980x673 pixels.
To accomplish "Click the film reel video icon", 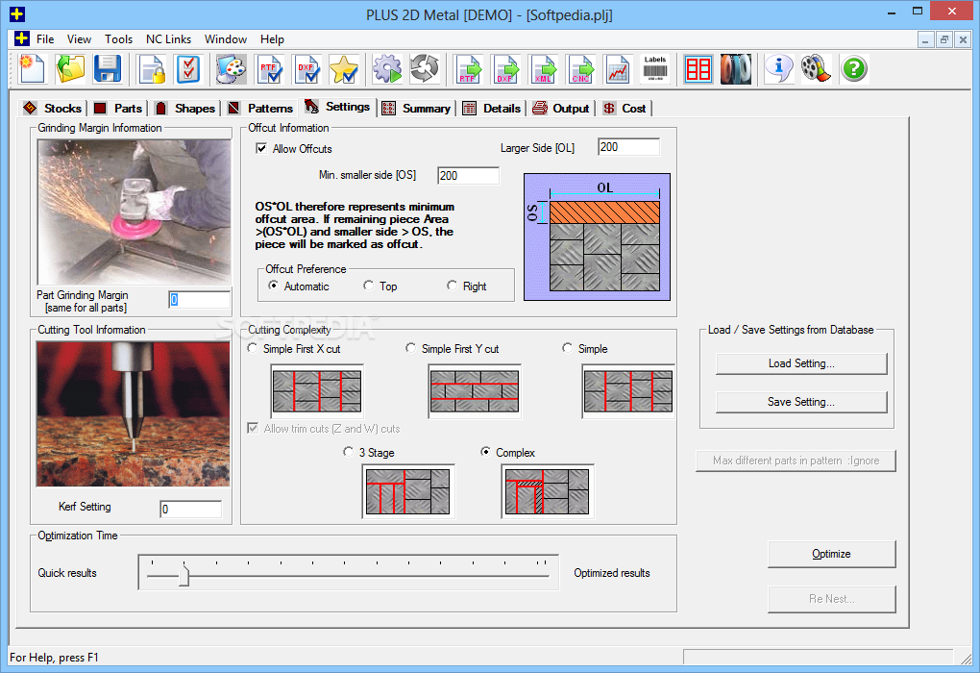I will click(817, 69).
